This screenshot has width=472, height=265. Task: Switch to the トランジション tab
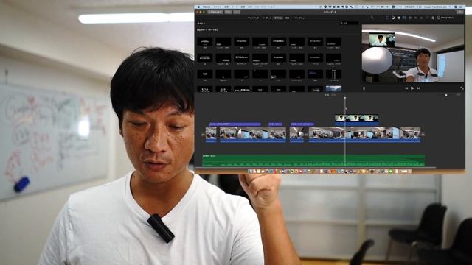pyautogui.click(x=299, y=18)
